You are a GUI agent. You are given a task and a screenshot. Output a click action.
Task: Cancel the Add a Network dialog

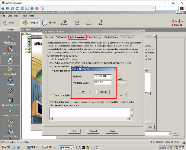[x=103, y=92]
